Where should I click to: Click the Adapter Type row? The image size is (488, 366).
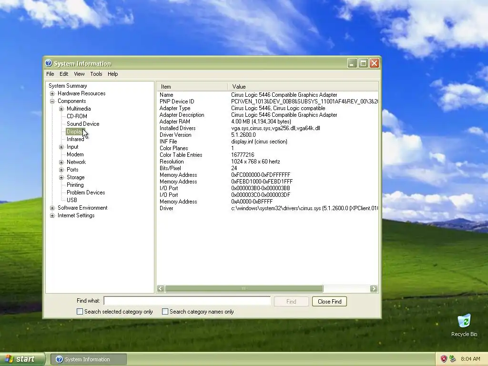[x=267, y=108]
